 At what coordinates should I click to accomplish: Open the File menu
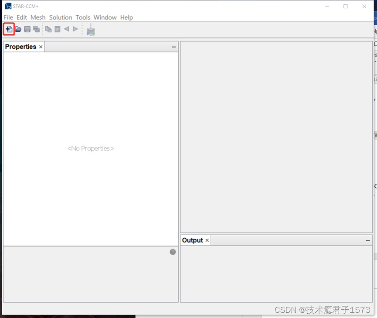(8, 17)
